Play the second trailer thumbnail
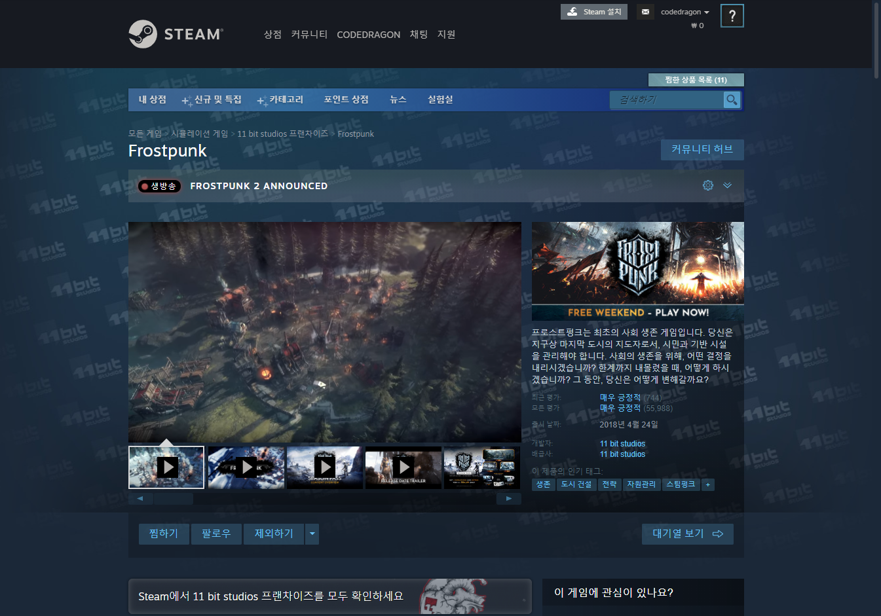This screenshot has width=881, height=616. tap(246, 467)
